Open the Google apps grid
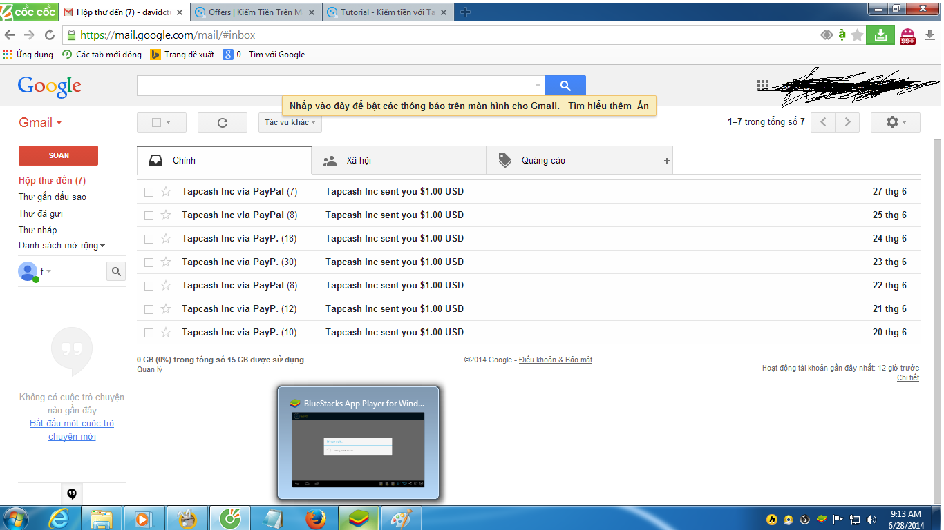 point(763,85)
